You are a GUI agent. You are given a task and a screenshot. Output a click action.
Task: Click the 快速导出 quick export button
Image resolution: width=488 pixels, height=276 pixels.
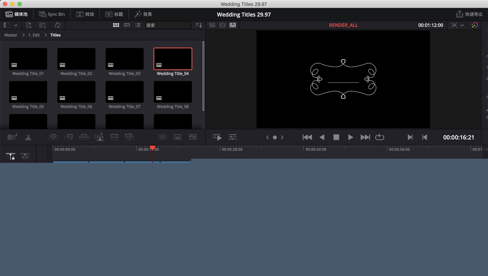(x=469, y=14)
